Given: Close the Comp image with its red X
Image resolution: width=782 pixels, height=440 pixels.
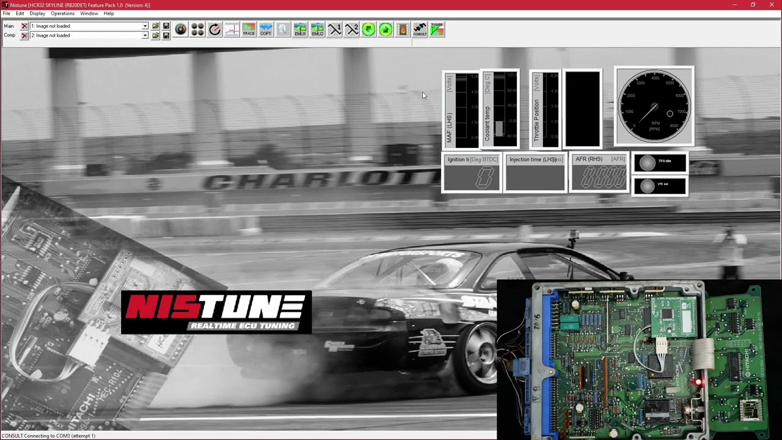Looking at the screenshot, I should pyautogui.click(x=24, y=35).
